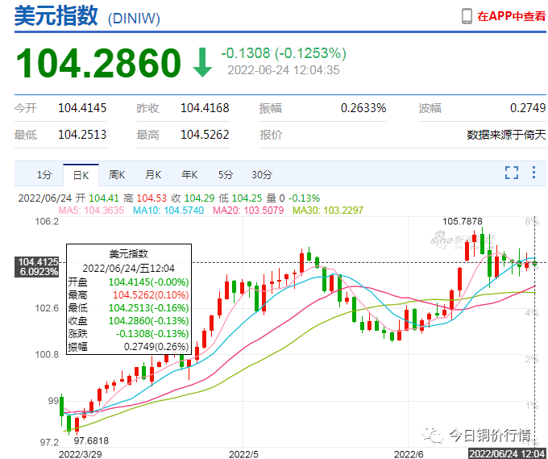The width and height of the screenshot is (548, 459).
Task: Switch to the 5分 chart tab
Action: (226, 174)
